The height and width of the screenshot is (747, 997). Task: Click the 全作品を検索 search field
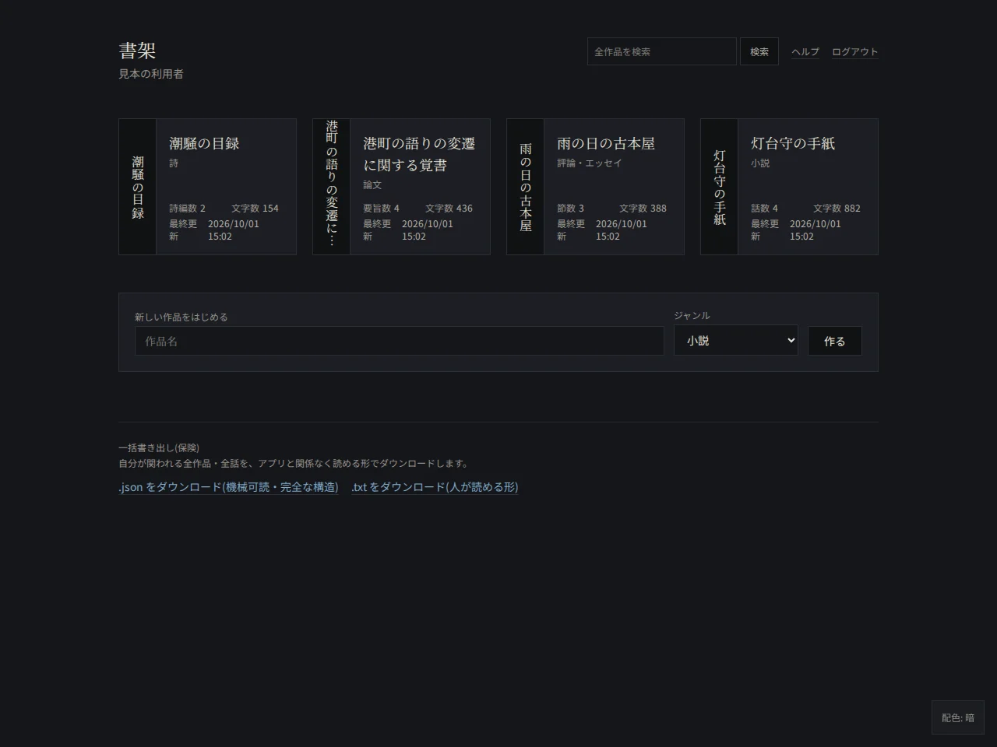pos(661,51)
